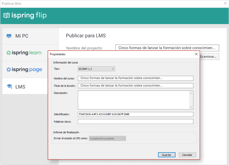
Task: Click the Identificador input field
Action: 135,114
